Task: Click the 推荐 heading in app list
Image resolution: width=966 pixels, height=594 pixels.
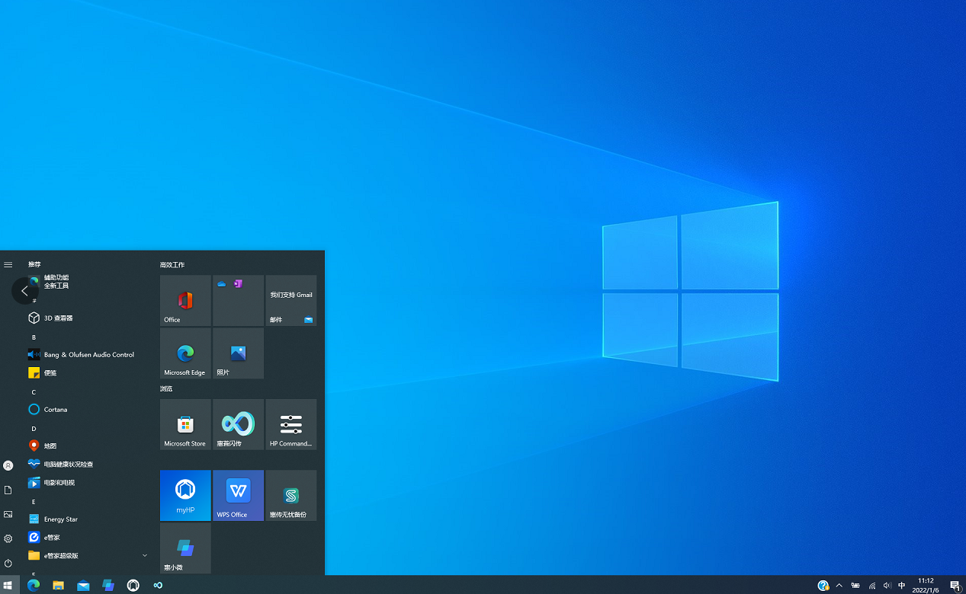Action: (34, 264)
